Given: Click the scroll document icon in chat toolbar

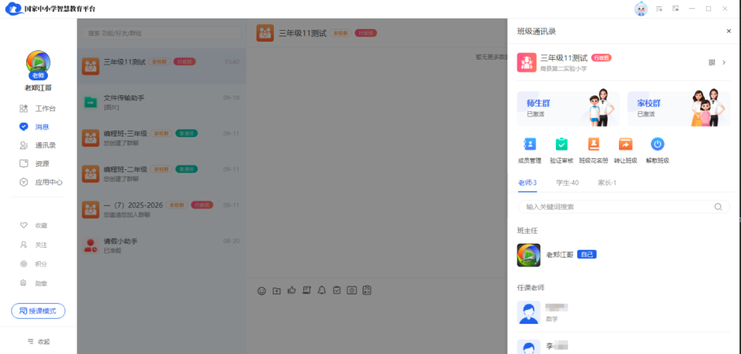Looking at the screenshot, I should (x=306, y=290).
